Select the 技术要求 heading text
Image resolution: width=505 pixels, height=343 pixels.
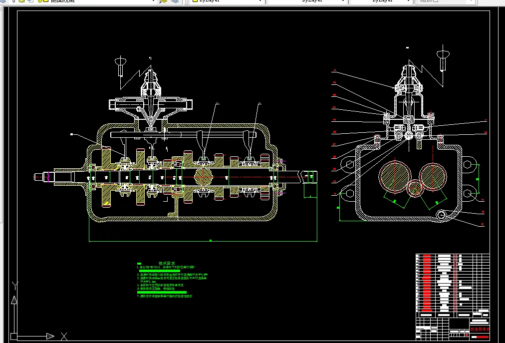167,264
